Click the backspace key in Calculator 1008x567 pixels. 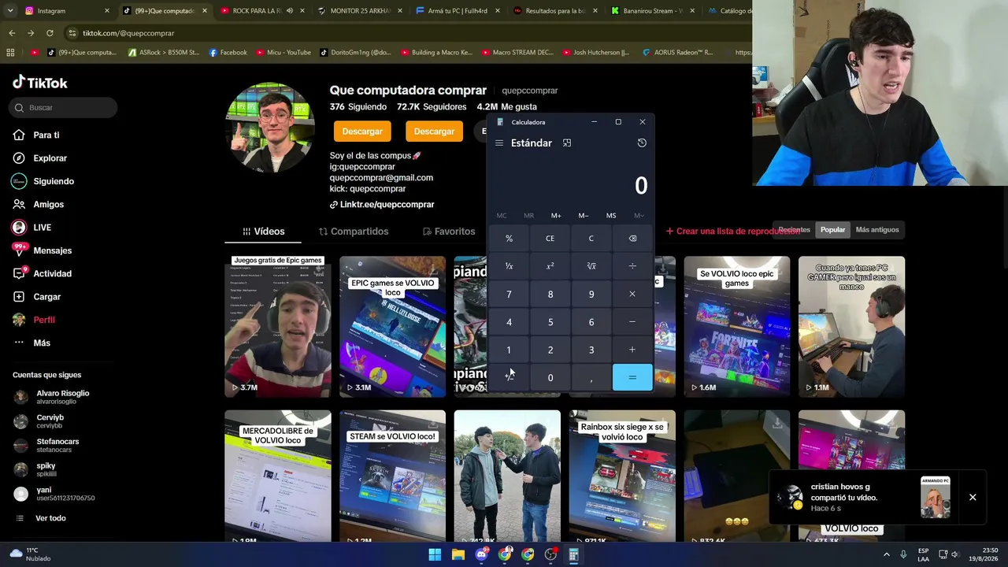(632, 239)
